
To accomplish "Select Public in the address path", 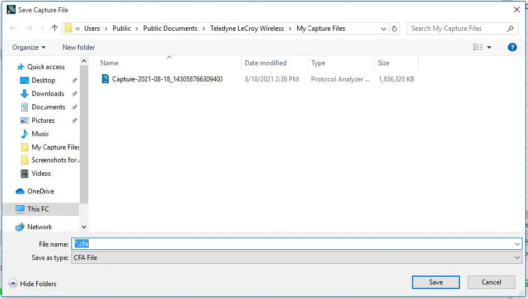I will [x=122, y=28].
